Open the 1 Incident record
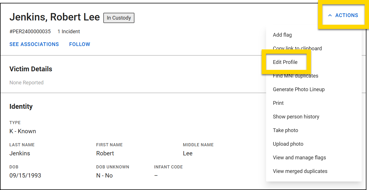The width and height of the screenshot is (369, 190). click(x=68, y=31)
